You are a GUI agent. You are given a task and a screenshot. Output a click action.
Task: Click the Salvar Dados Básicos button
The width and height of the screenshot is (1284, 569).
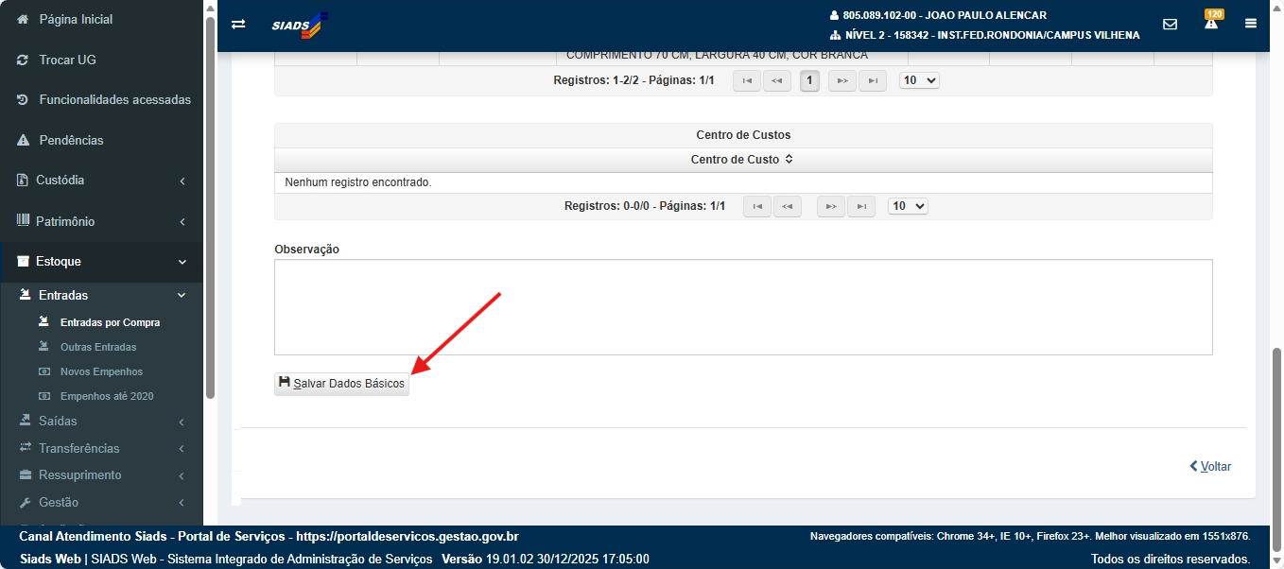tap(341, 384)
